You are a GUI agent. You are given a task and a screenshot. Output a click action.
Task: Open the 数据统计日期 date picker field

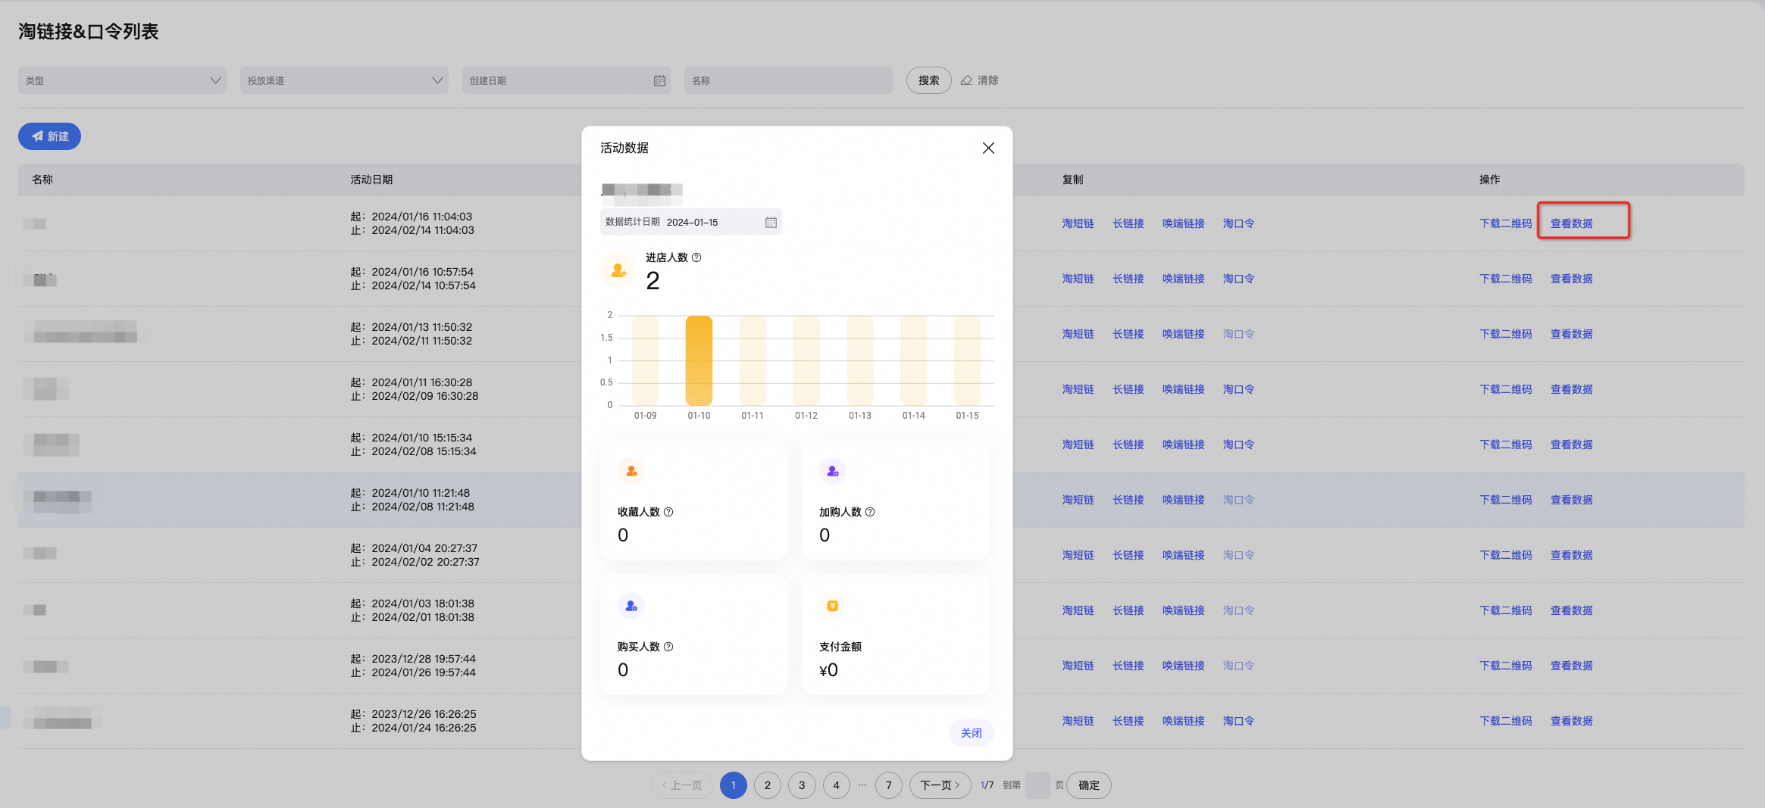(690, 222)
